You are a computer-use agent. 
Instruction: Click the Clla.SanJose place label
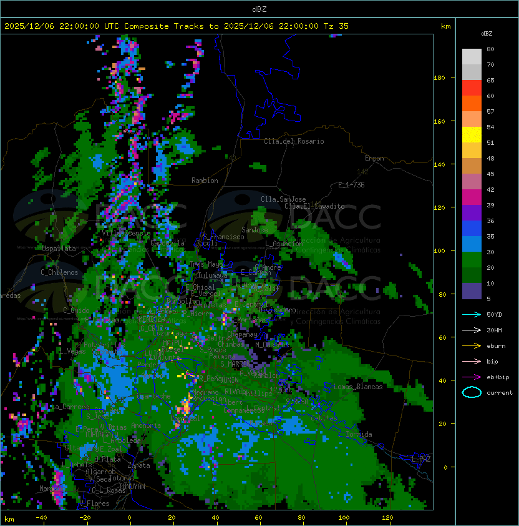[283, 199]
